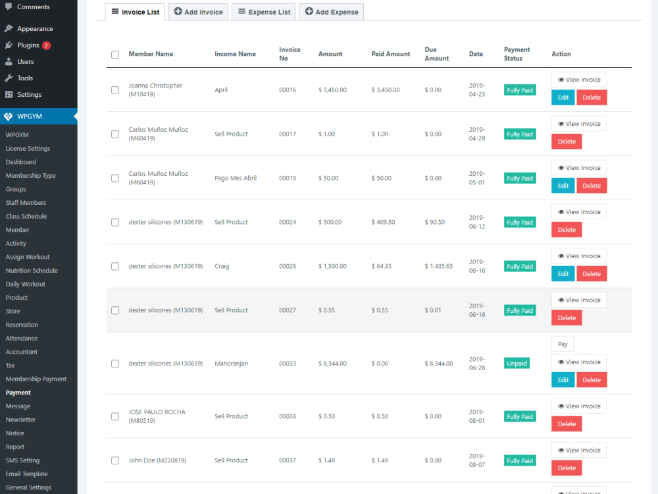Open the Accountant sidebar item
658x494 pixels.
[22, 352]
